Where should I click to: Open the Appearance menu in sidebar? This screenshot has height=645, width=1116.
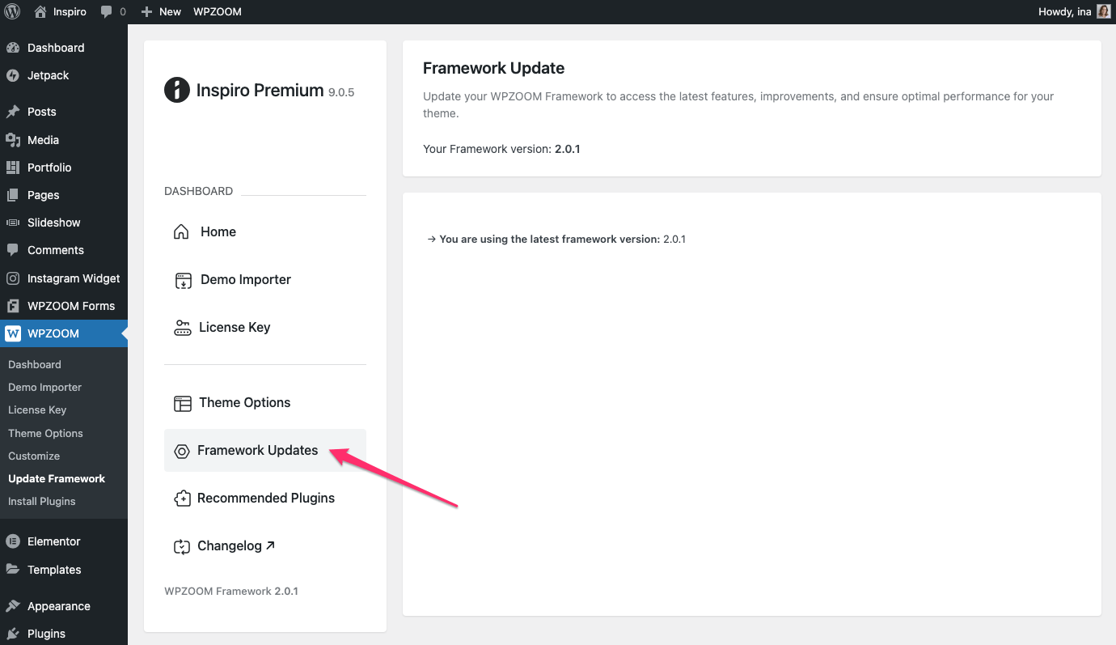[58, 606]
